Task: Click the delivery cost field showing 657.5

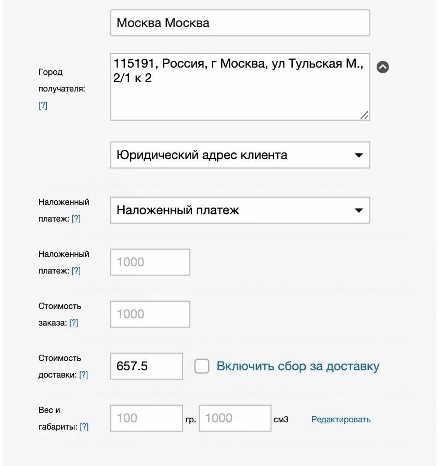Action: (147, 366)
